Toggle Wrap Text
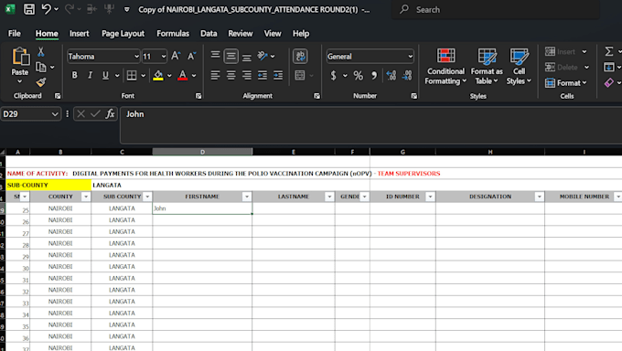This screenshot has height=351, width=622. coord(300,56)
